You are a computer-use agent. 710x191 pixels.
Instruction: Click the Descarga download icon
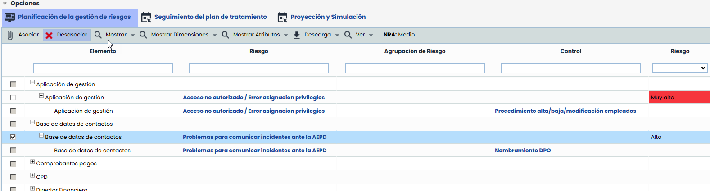point(297,35)
